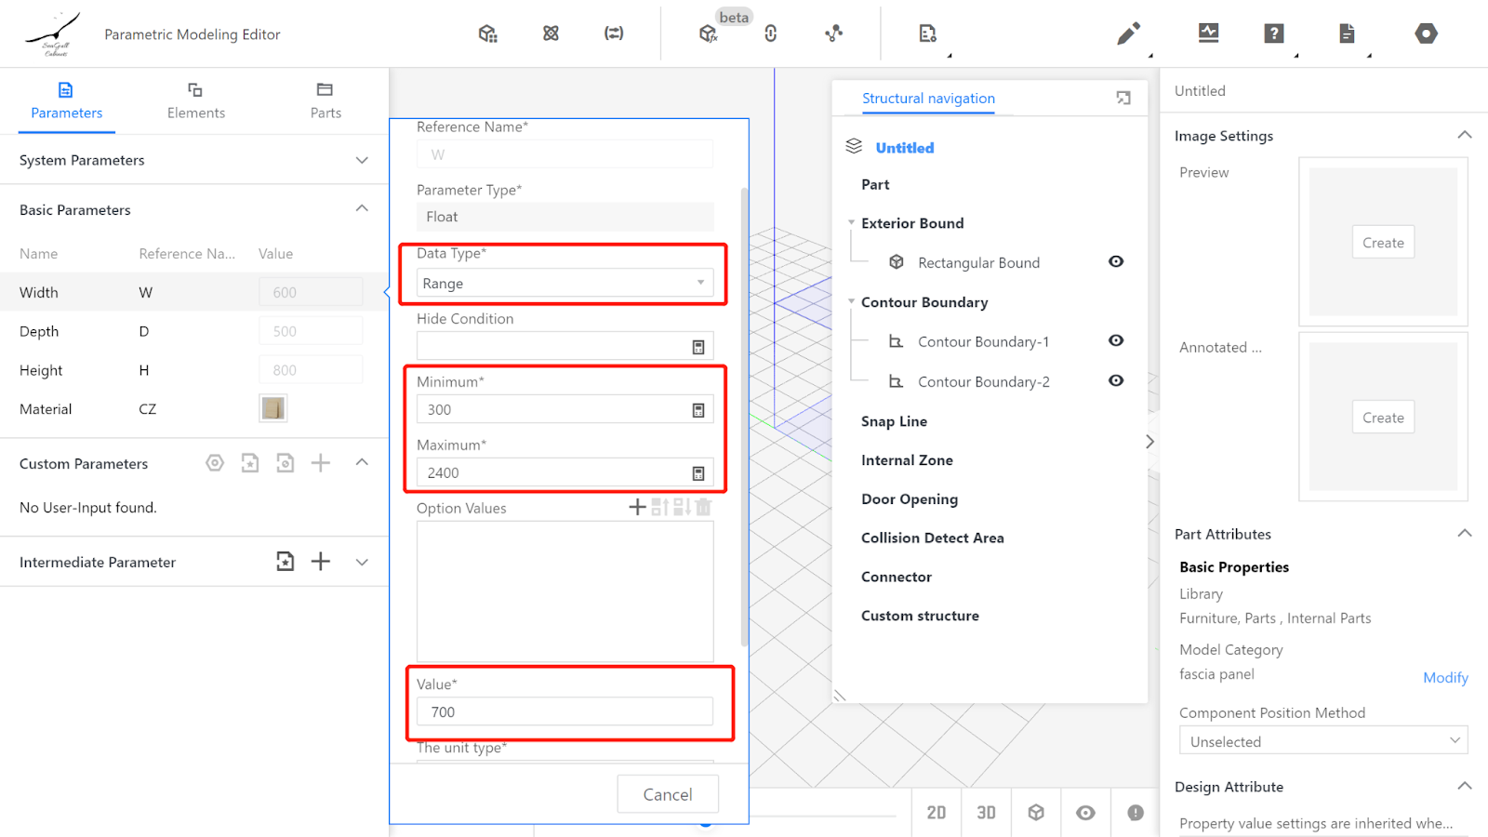Pop out the Structural navigation panel
The height and width of the screenshot is (837, 1488).
pyautogui.click(x=1123, y=99)
